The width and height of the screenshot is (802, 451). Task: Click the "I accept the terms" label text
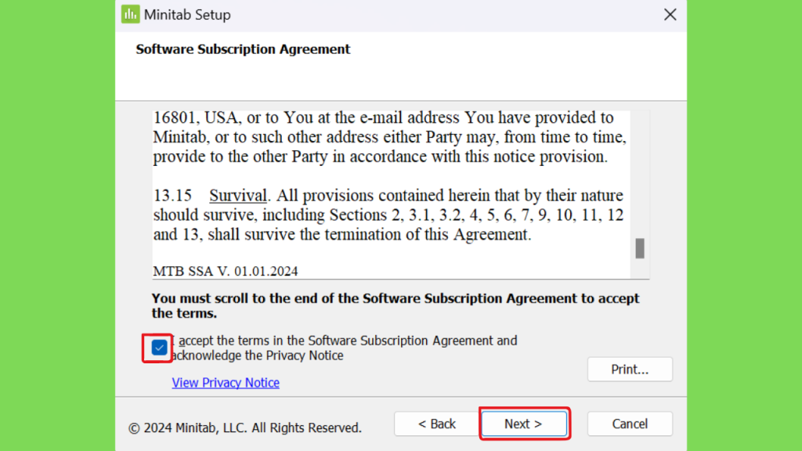click(344, 348)
